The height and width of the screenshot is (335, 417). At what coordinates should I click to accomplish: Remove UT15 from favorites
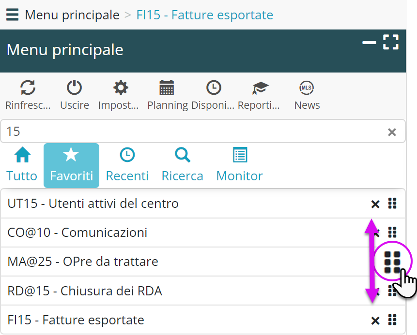coord(375,204)
